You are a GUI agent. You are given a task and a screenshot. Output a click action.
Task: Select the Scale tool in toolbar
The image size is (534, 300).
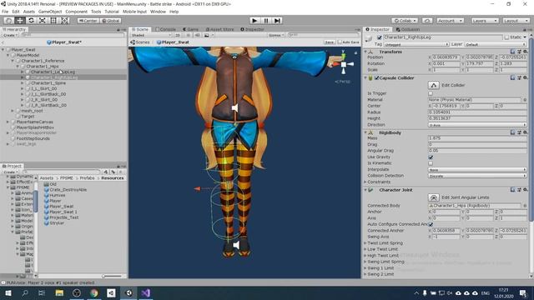43,20
